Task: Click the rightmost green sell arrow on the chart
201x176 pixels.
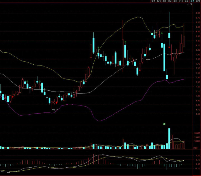Action: coord(162,33)
